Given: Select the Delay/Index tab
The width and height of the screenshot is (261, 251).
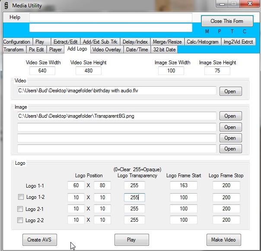Looking at the screenshot, I should click(135, 42).
